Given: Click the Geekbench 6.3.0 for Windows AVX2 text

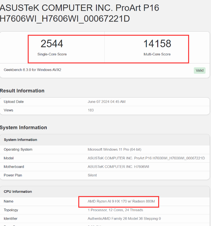Looking at the screenshot, I should tap(33, 70).
